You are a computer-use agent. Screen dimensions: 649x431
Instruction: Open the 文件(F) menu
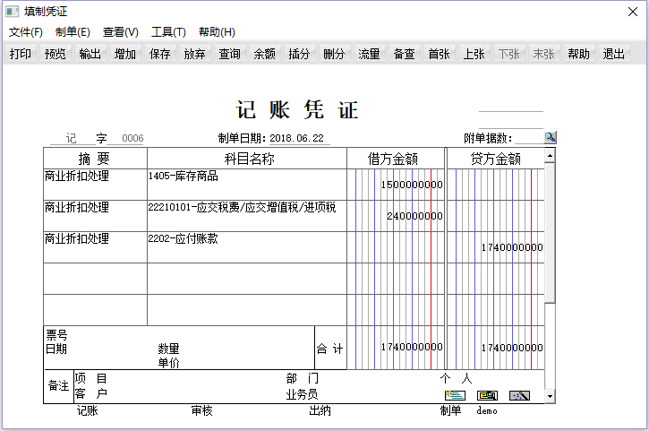coord(26,32)
